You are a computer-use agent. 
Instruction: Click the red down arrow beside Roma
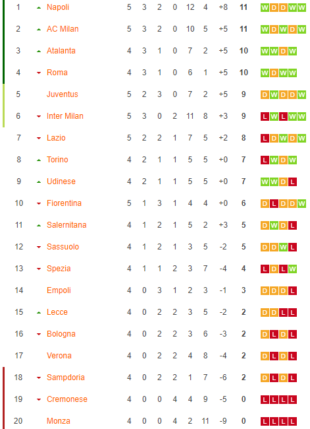39,73
